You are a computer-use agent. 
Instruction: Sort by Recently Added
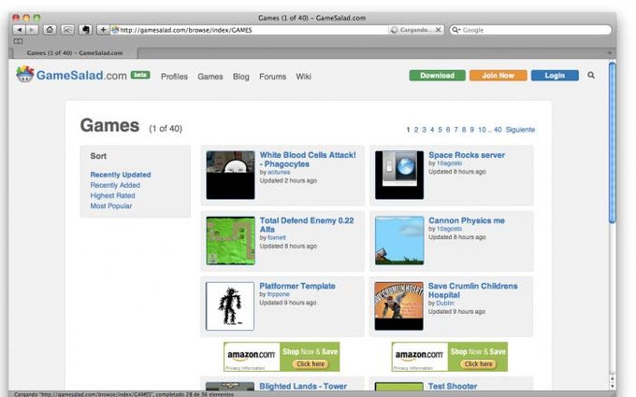(115, 185)
